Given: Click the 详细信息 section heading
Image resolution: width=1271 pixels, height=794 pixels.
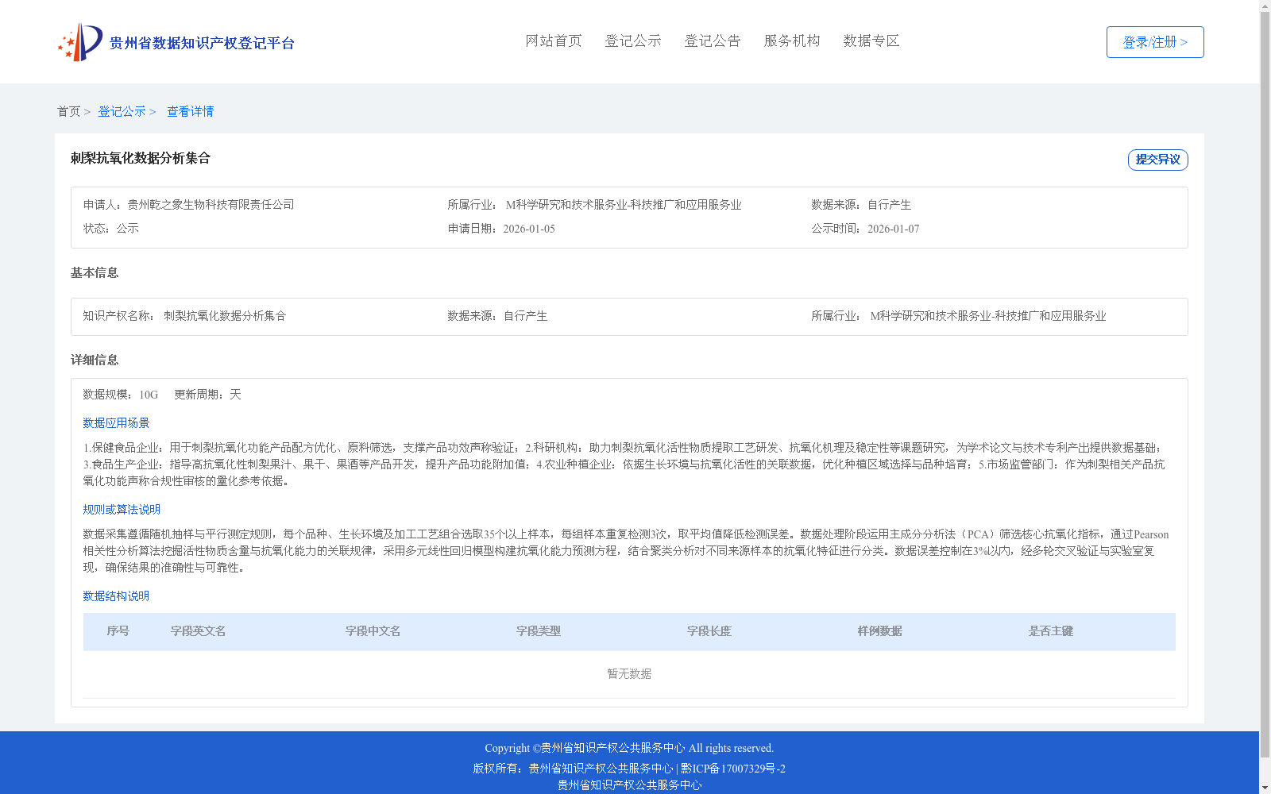Looking at the screenshot, I should pyautogui.click(x=95, y=360).
